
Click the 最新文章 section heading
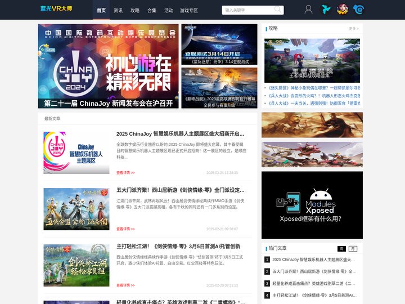[x=52, y=119]
